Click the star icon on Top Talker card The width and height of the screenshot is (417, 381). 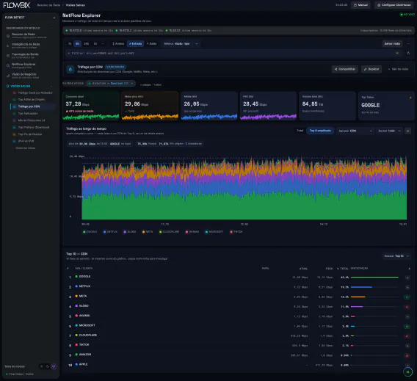tap(410, 98)
